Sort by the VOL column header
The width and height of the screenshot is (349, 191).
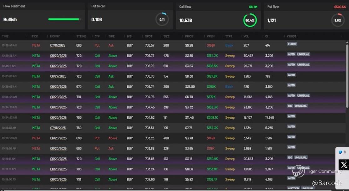[x=246, y=36]
